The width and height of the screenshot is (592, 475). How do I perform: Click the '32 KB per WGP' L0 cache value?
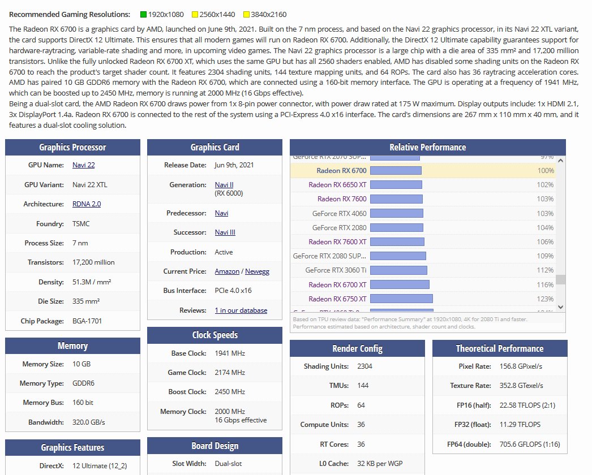[x=380, y=463]
